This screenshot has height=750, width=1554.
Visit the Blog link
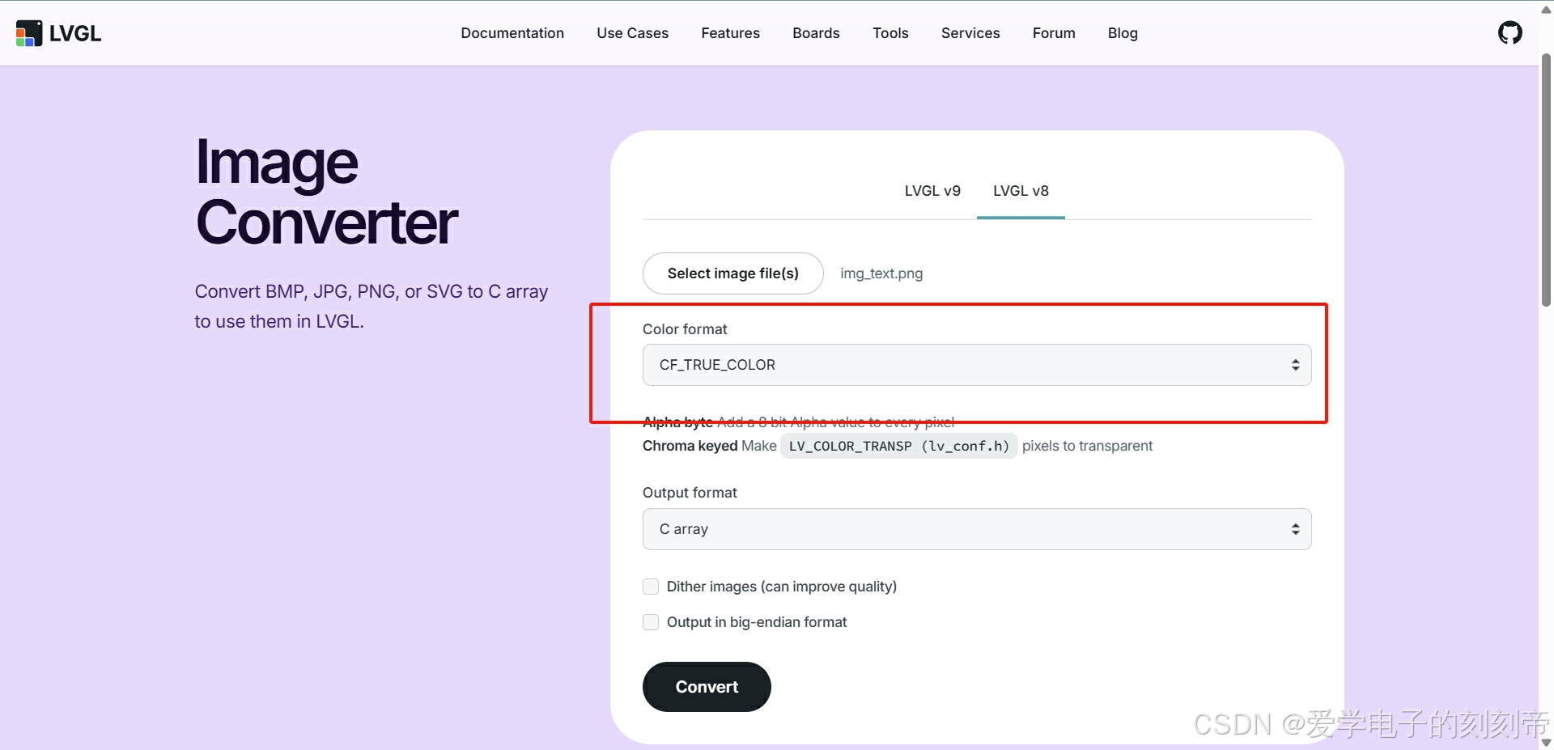pos(1123,33)
